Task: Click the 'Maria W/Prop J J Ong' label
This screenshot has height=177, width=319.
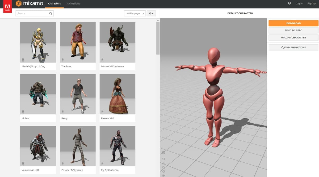Action: point(33,66)
